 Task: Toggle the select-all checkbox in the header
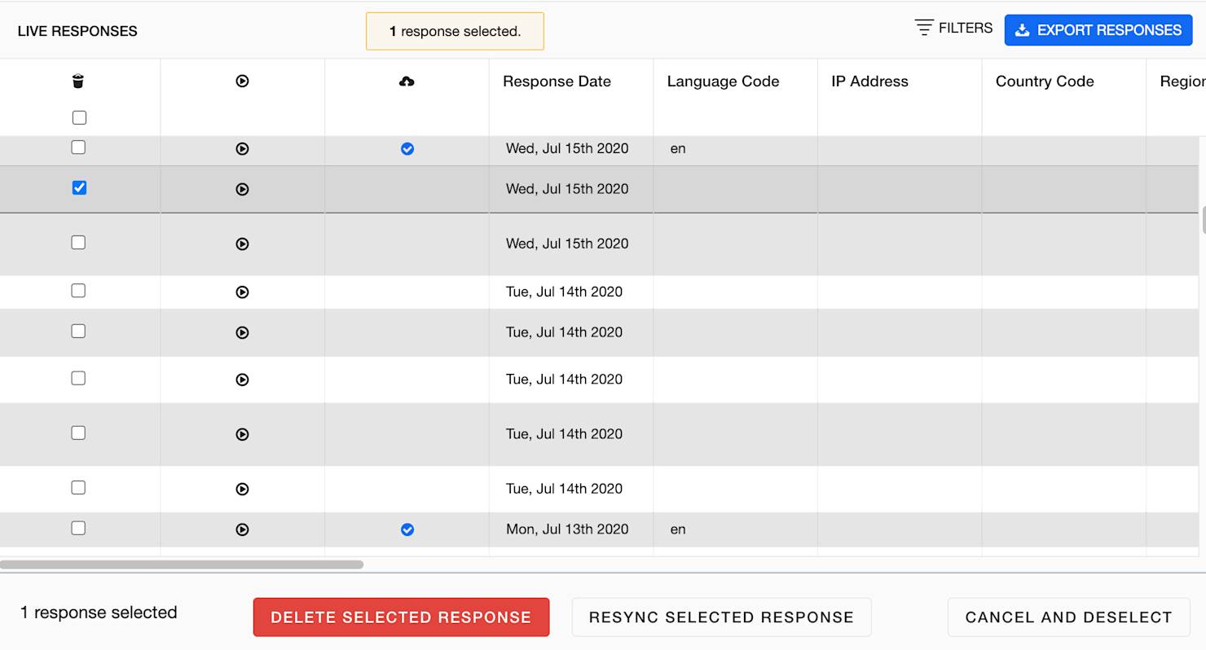(x=79, y=117)
